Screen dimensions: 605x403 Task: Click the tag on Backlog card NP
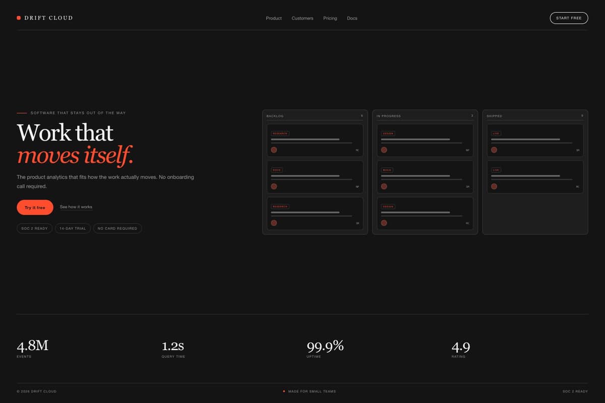point(277,170)
